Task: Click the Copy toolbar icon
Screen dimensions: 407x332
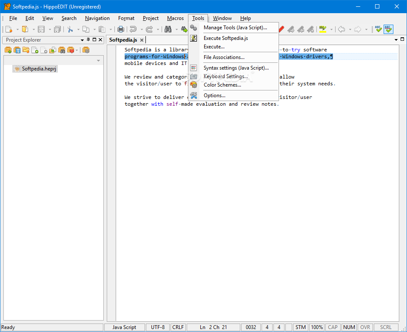Action: coord(86,29)
